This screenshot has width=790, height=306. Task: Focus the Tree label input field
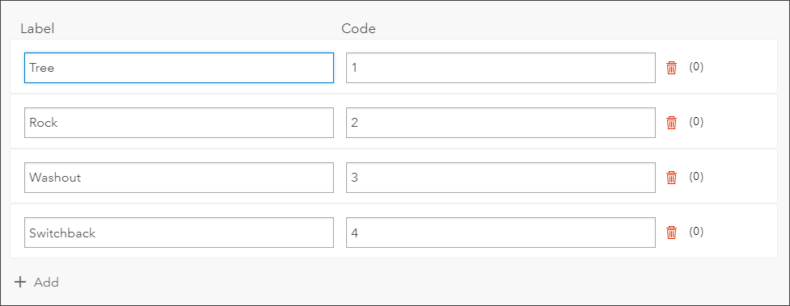pos(179,68)
